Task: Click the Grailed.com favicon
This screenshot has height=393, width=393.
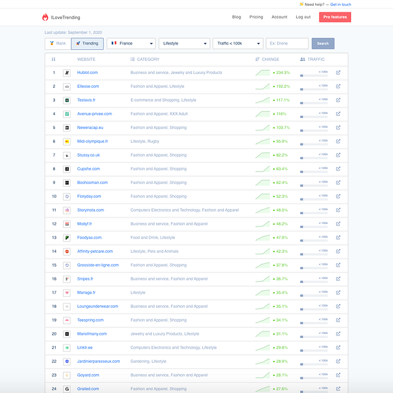Action: tap(67, 389)
